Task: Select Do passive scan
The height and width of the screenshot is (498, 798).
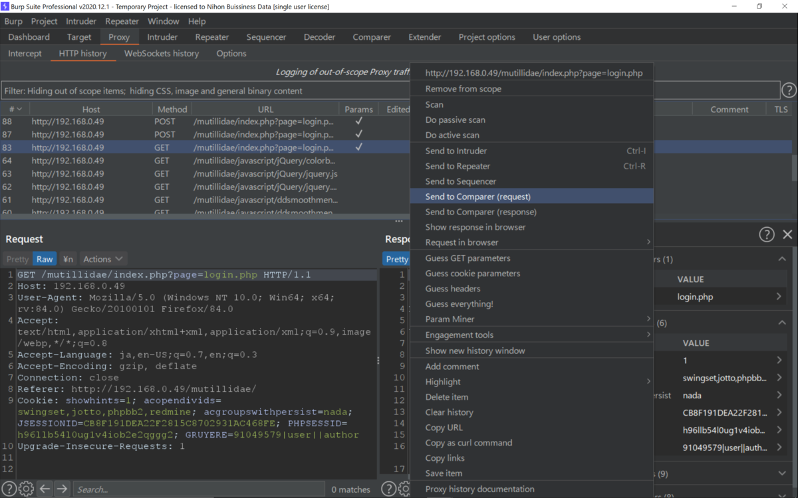Action: click(x=532, y=120)
